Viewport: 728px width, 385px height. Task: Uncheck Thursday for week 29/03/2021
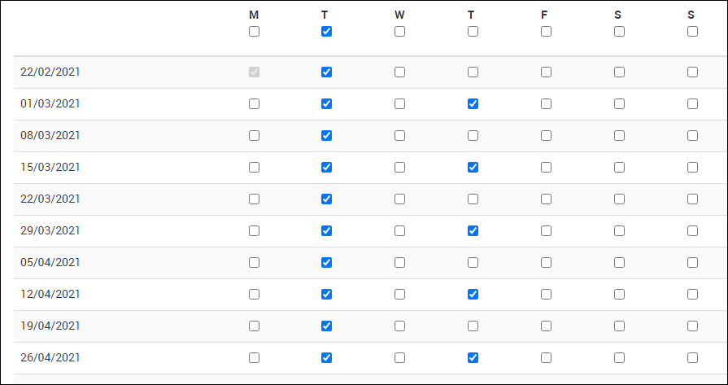[x=473, y=230]
